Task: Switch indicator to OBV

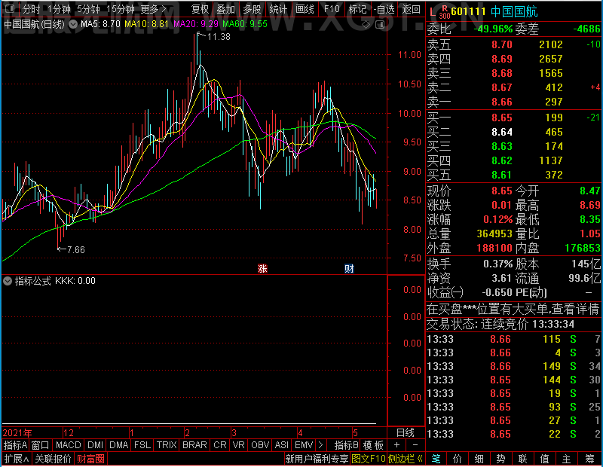Action: (x=260, y=445)
